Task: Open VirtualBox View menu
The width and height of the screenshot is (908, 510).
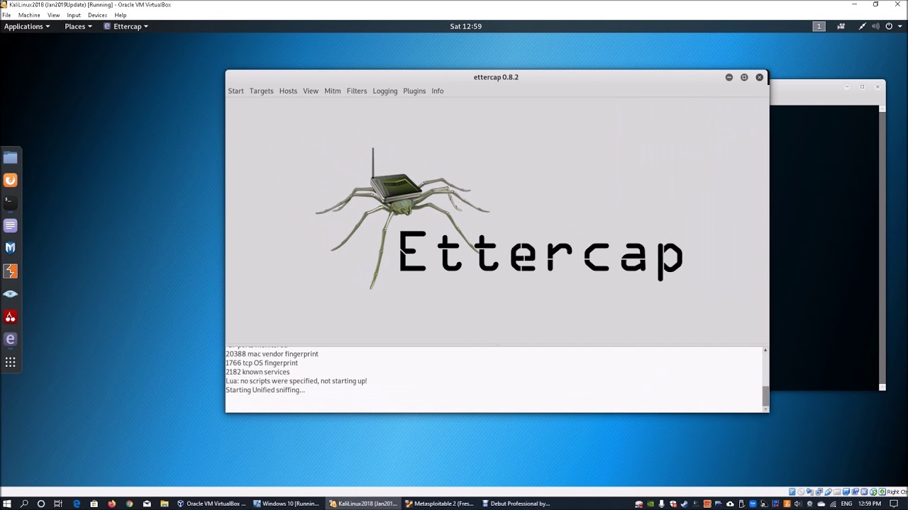Action: [x=54, y=15]
